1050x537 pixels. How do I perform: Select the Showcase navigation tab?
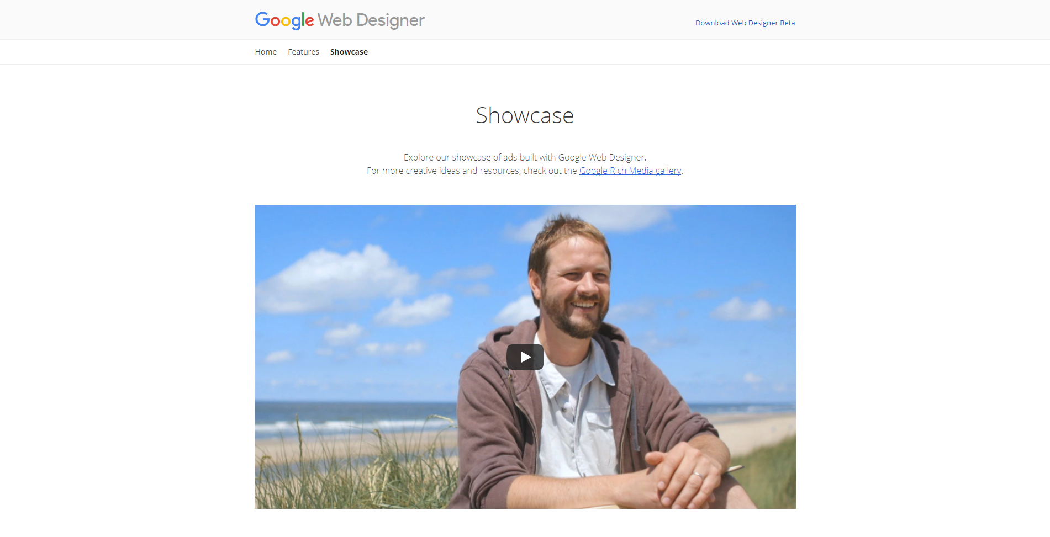(349, 52)
